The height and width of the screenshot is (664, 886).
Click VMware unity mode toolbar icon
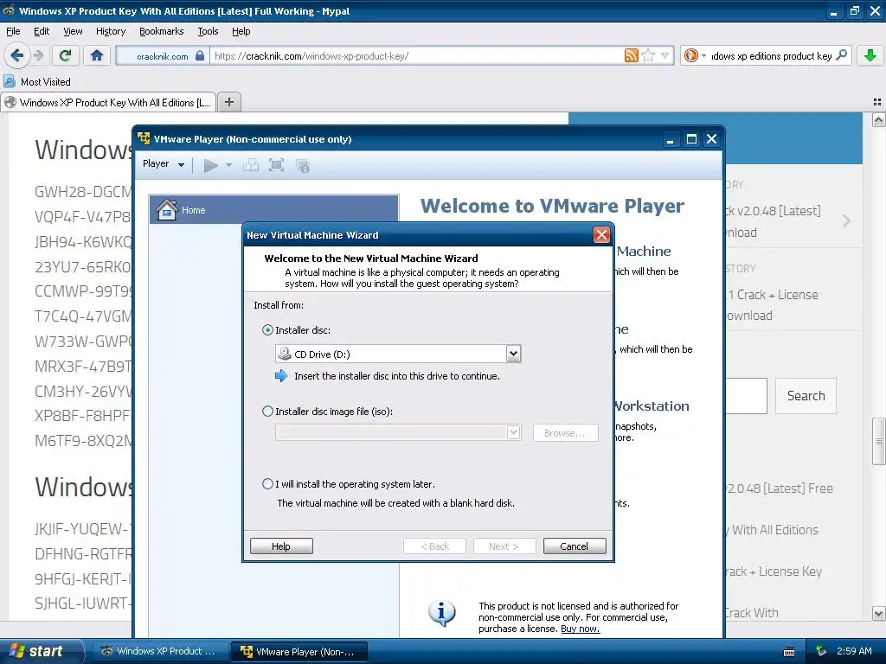303,165
